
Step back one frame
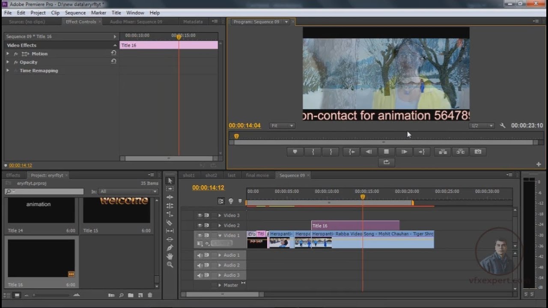pyautogui.click(x=369, y=151)
